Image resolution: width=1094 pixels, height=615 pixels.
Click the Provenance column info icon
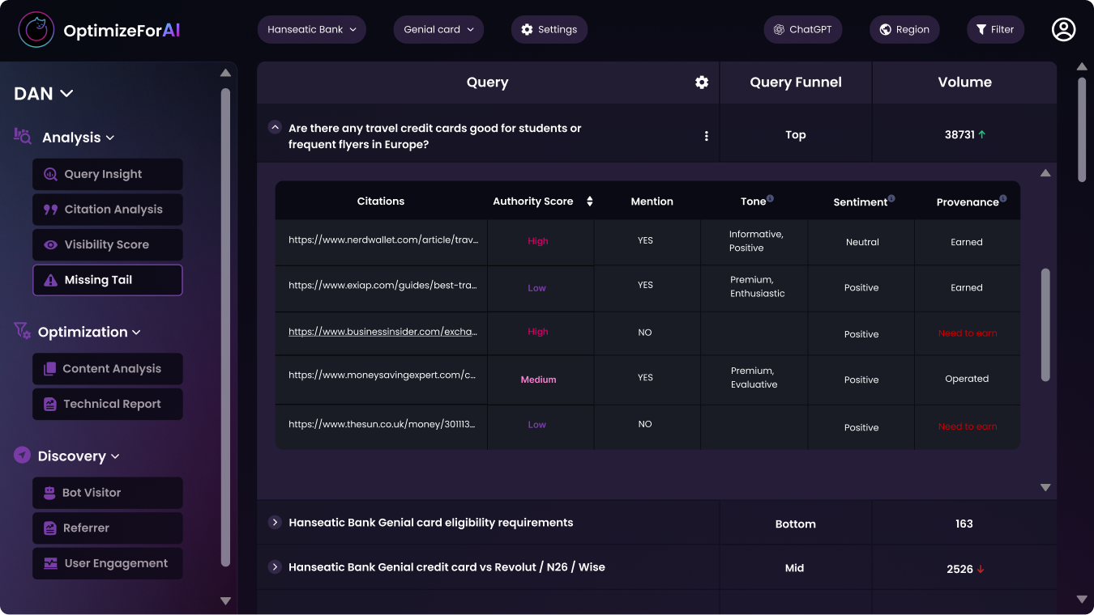(x=1003, y=198)
